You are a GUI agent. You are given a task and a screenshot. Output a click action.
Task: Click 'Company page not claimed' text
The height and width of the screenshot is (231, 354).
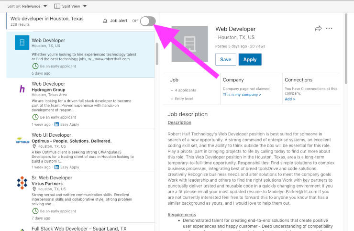point(246,89)
